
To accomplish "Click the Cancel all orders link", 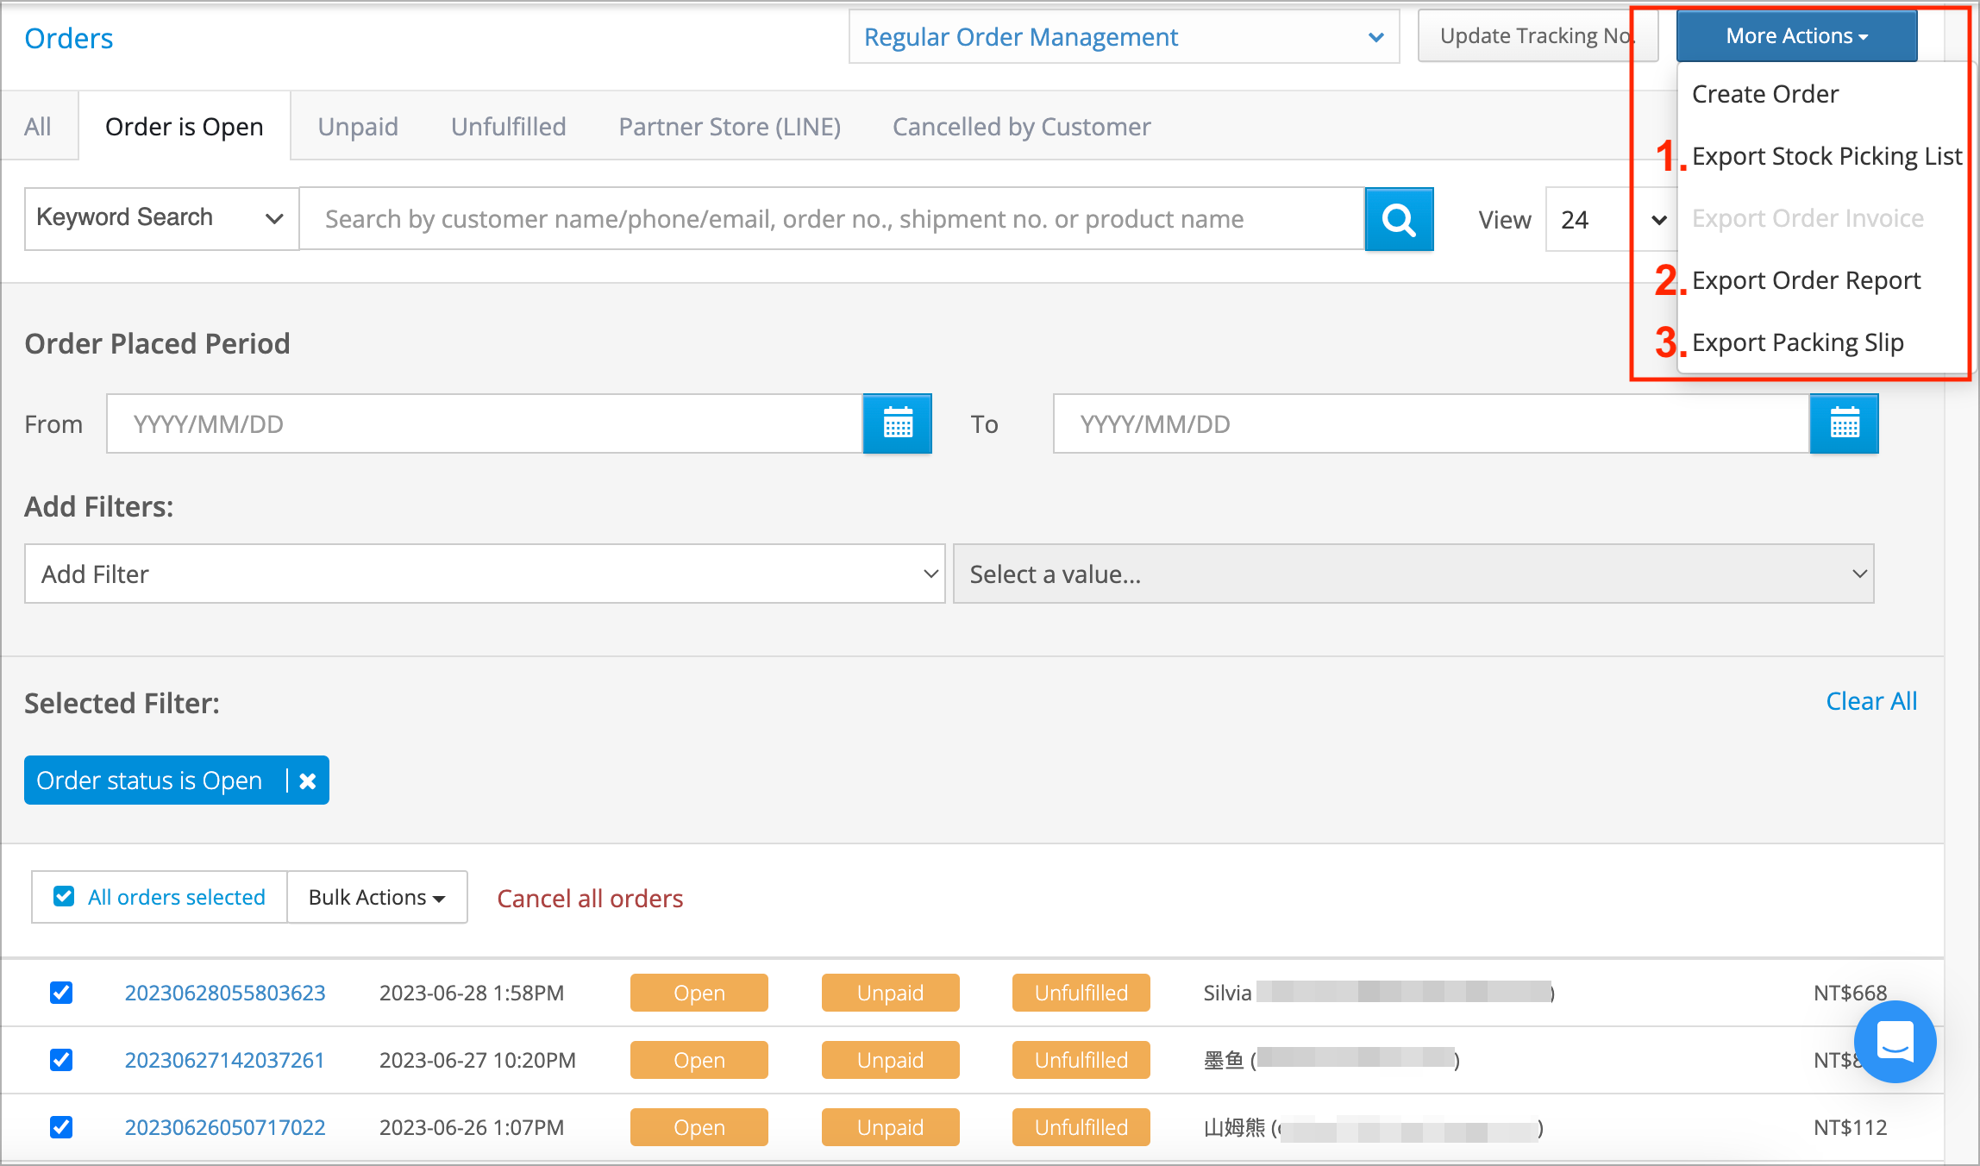I will pos(589,898).
